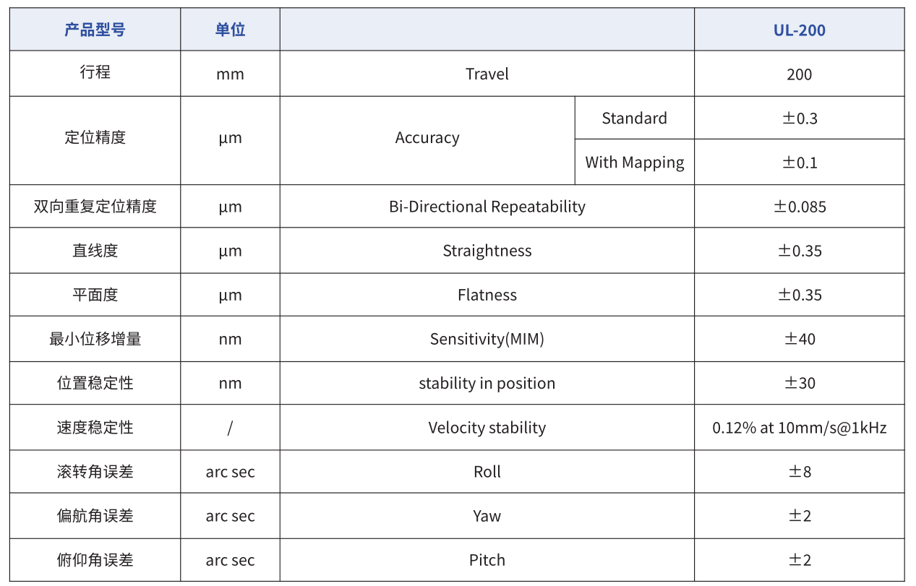Screen dimensions: 916x586
Task: Select the Straightness row text
Action: (487, 251)
